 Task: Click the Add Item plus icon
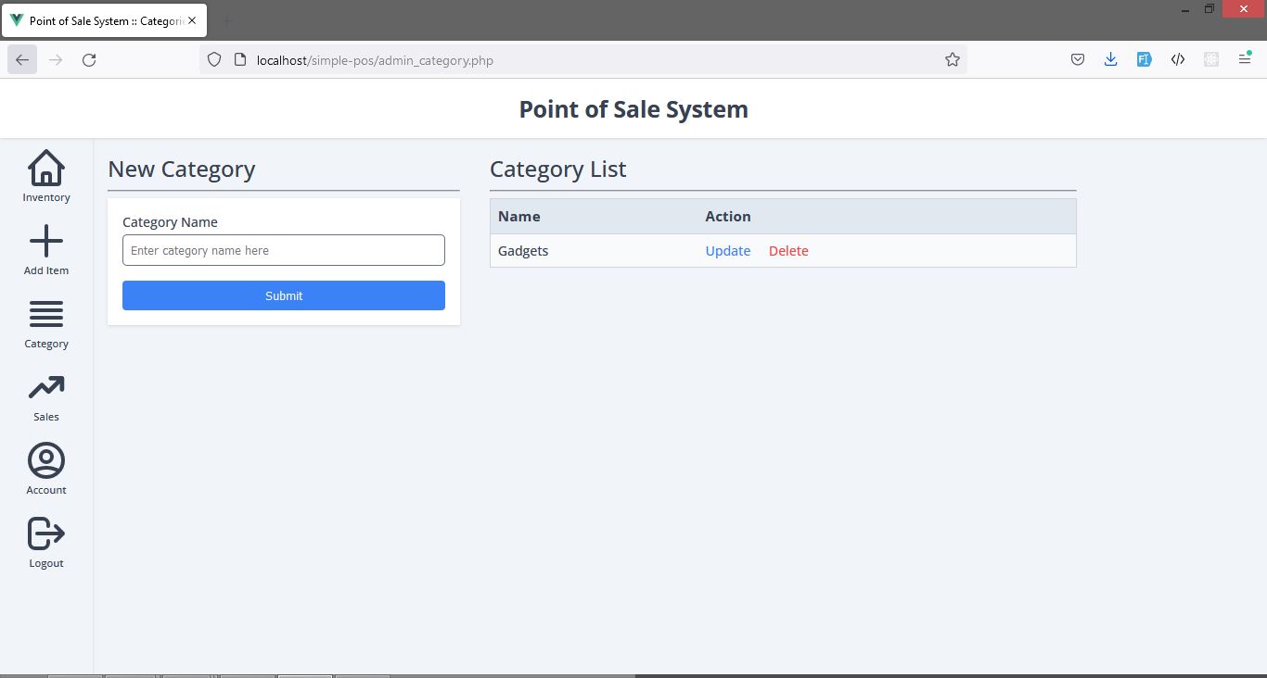pyautogui.click(x=46, y=242)
